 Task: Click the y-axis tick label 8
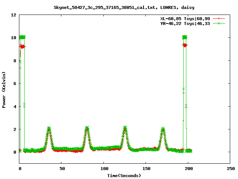point(15,61)
